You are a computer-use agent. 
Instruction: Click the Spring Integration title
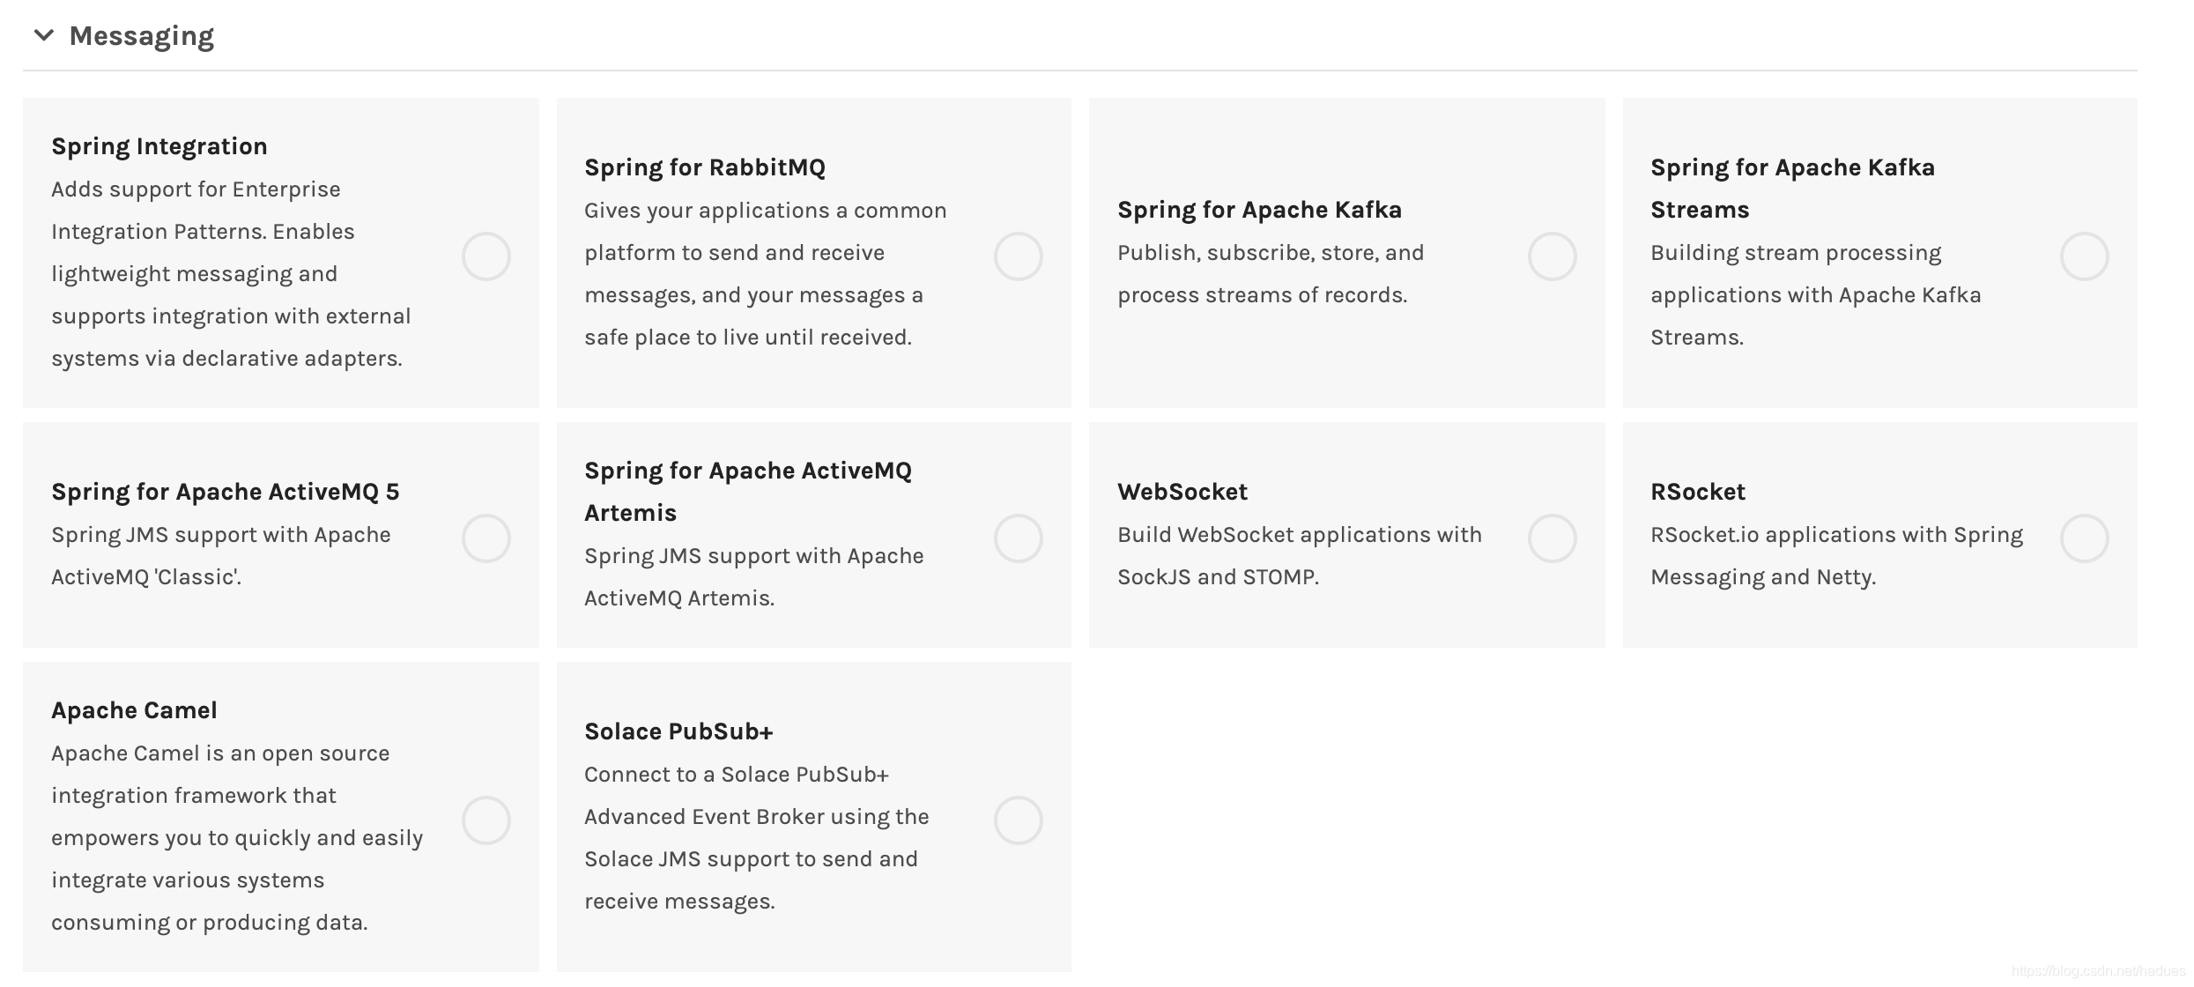coord(159,146)
